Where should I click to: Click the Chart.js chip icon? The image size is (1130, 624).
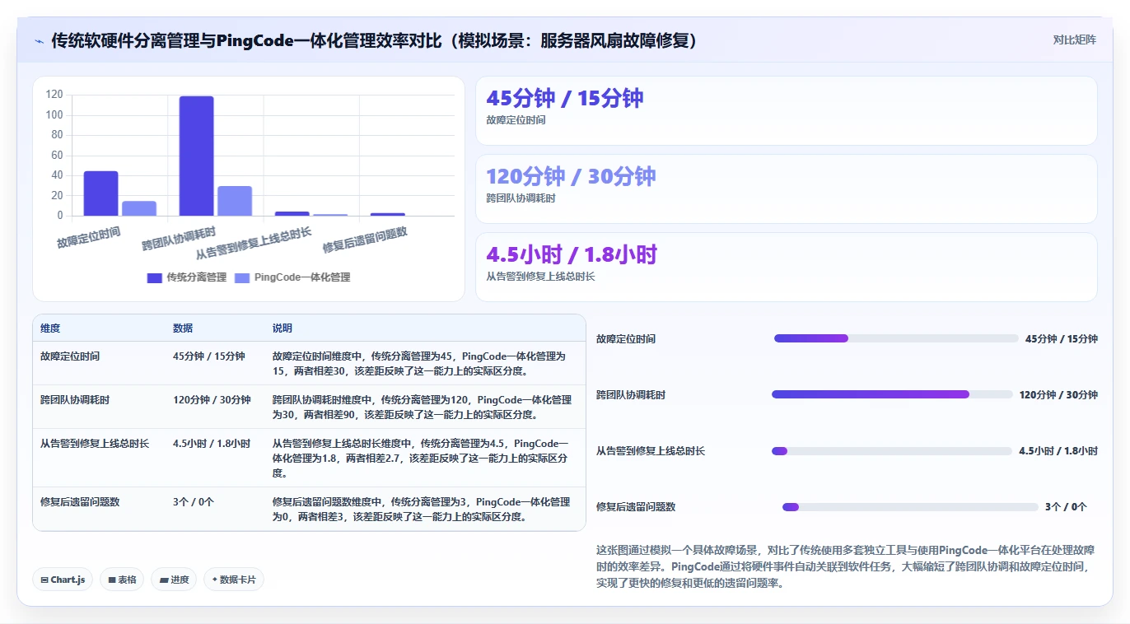click(x=44, y=580)
